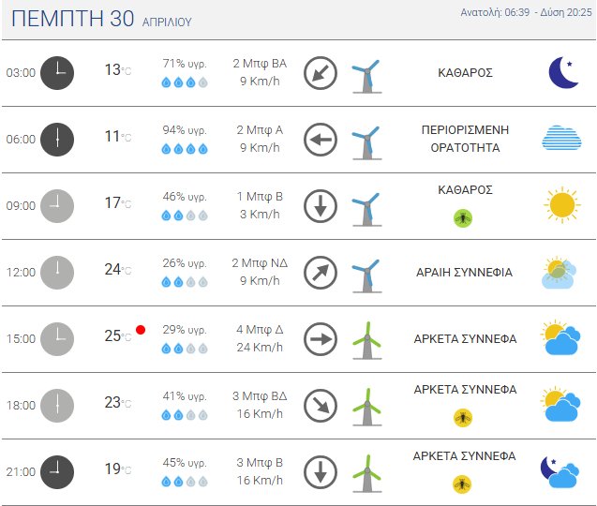Click the ΠΕΜΠΤΗ 30 date heading
Viewport: 597px width, 506px height.
tap(70, 18)
